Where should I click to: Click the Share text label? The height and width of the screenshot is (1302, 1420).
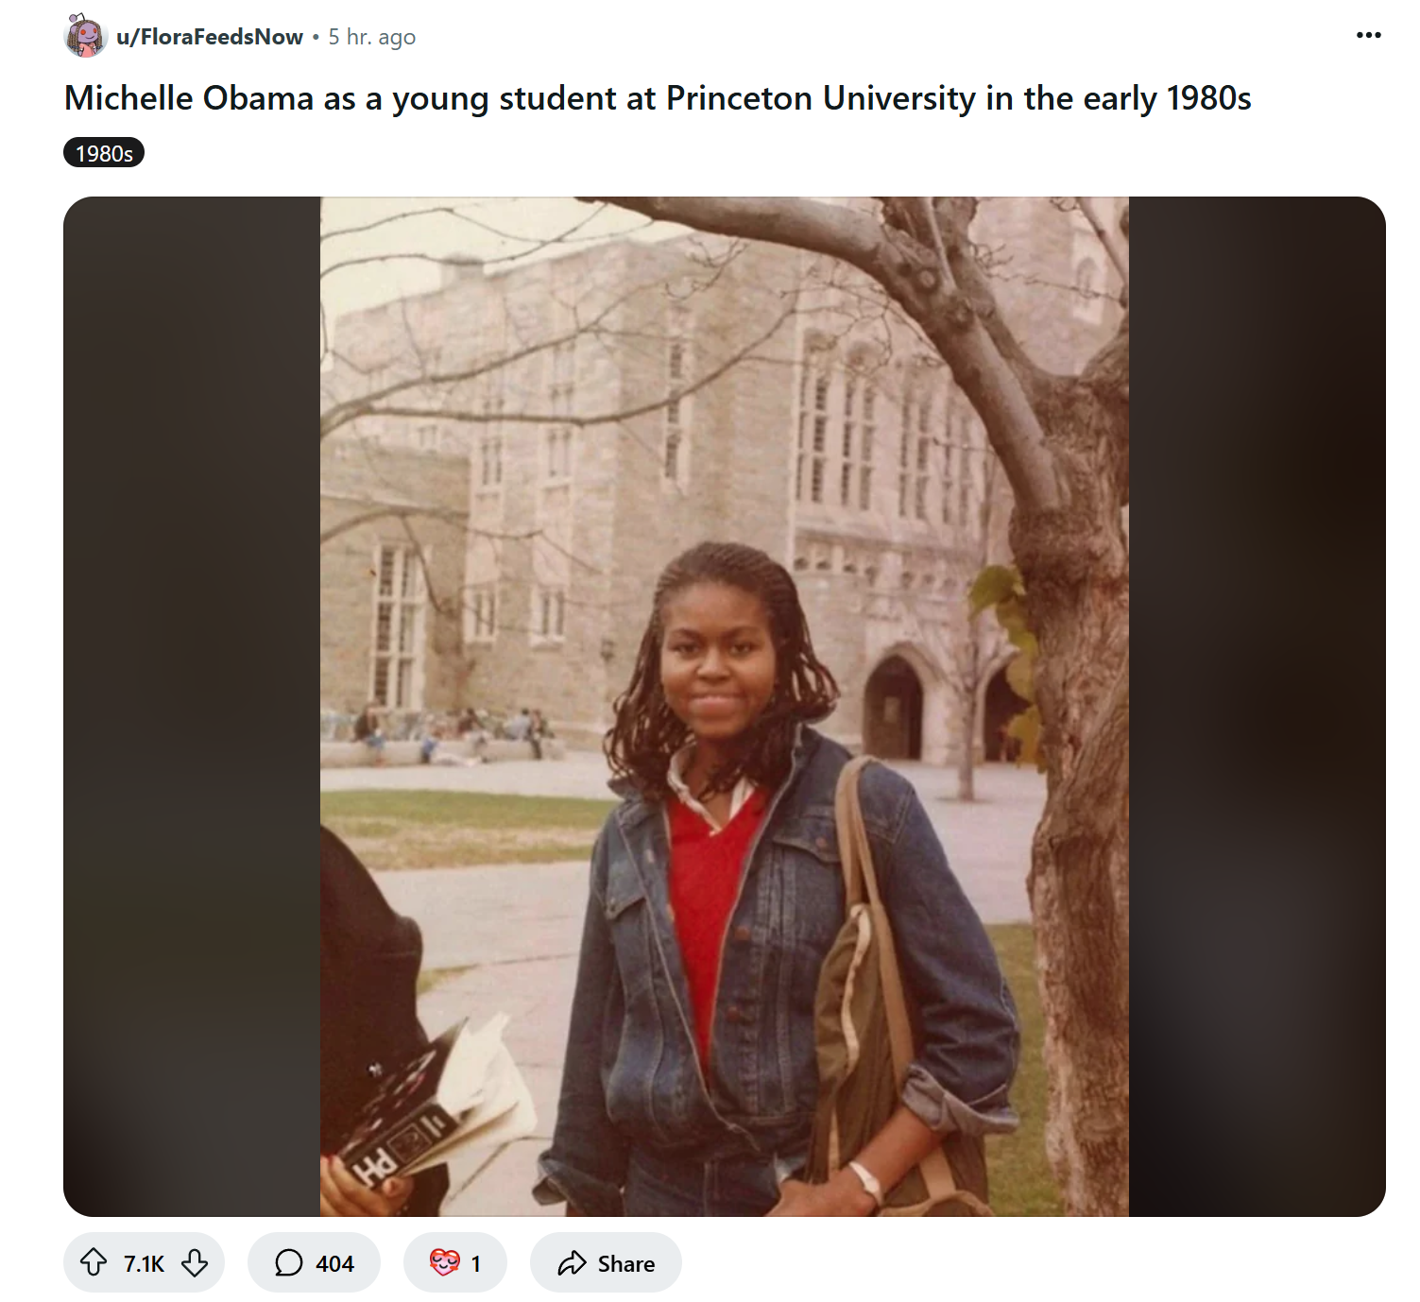tap(625, 1263)
